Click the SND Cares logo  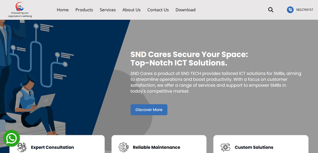click(20, 6)
